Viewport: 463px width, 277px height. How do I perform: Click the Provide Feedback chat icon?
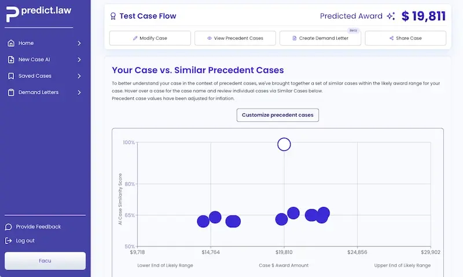pyautogui.click(x=9, y=227)
